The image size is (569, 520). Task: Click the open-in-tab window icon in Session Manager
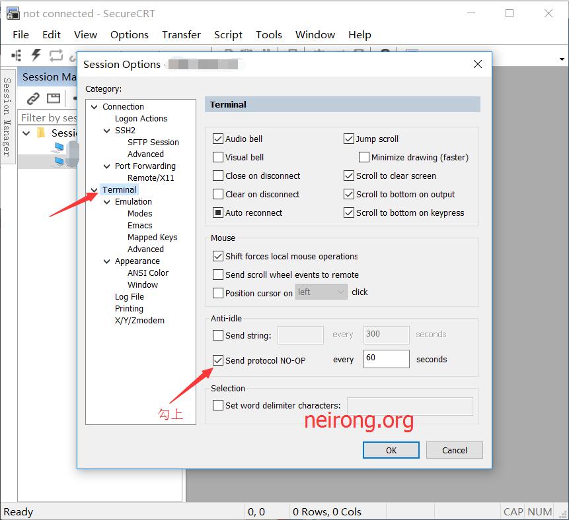[x=54, y=98]
